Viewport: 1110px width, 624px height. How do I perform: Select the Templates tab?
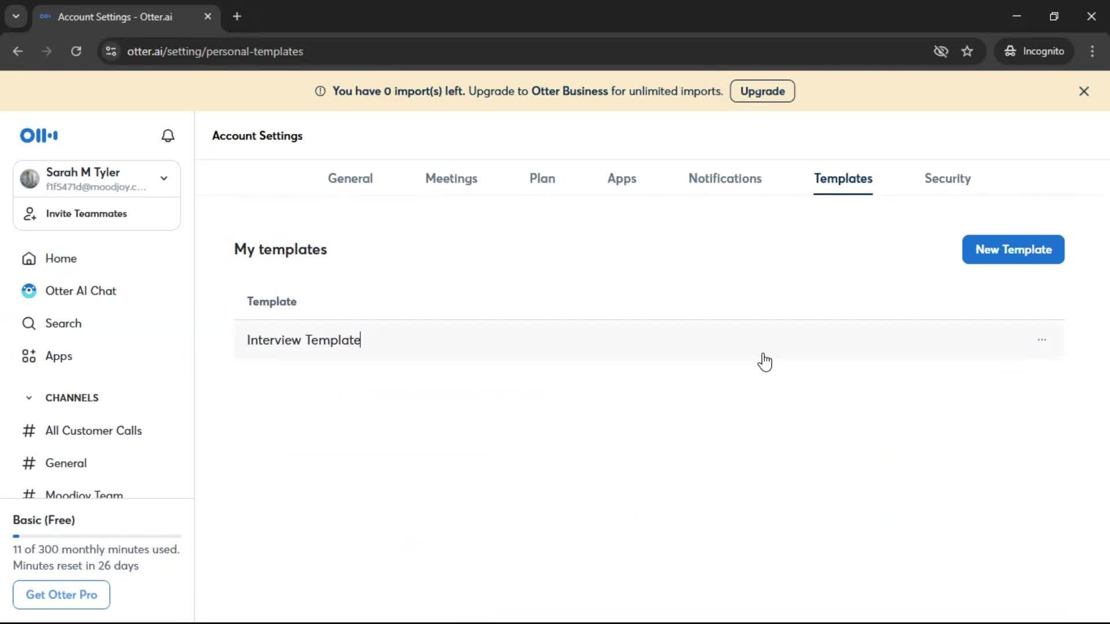tap(843, 179)
